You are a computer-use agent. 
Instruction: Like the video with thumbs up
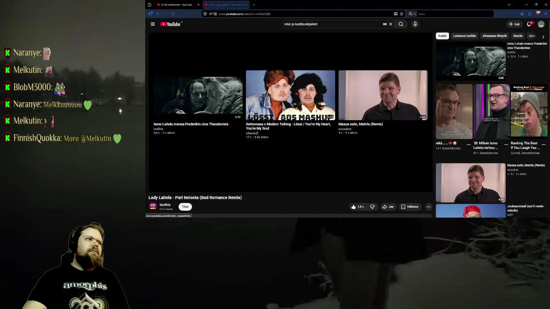[357, 207]
